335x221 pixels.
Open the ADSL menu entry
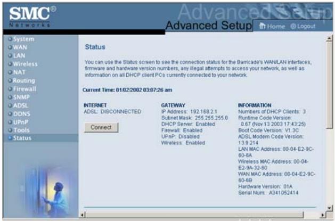pyautogui.click(x=21, y=105)
